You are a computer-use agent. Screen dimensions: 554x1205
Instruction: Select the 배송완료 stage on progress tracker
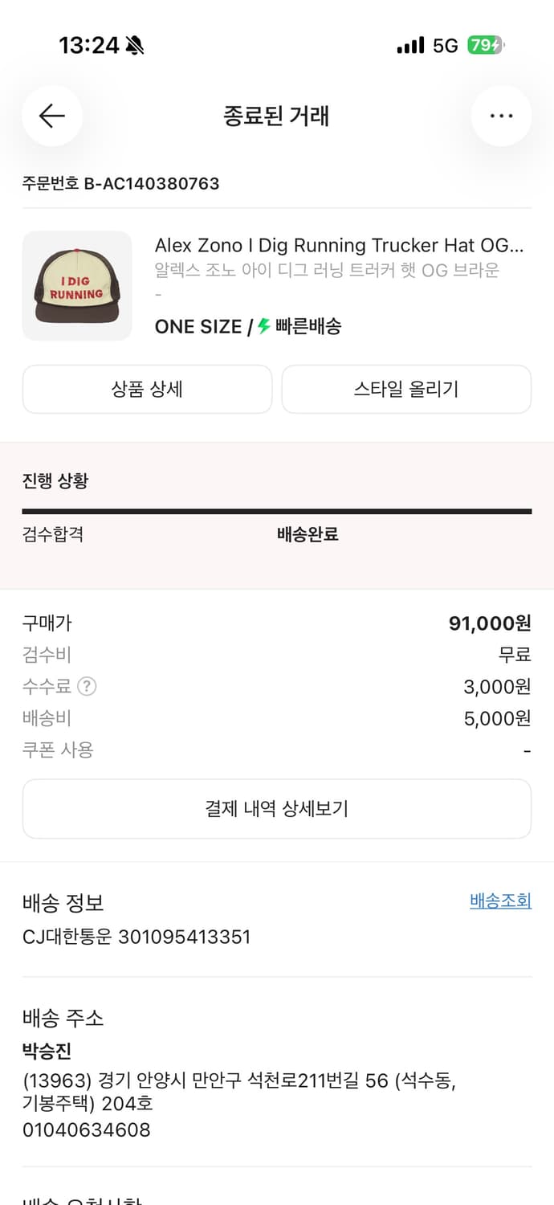coord(308,534)
